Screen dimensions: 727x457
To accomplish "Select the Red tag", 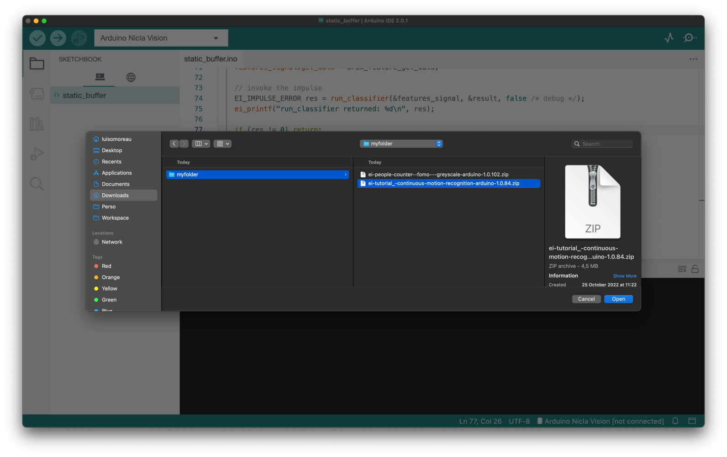I will tap(123, 266).
